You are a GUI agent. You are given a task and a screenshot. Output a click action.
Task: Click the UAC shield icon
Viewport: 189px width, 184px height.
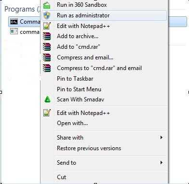click(x=47, y=15)
